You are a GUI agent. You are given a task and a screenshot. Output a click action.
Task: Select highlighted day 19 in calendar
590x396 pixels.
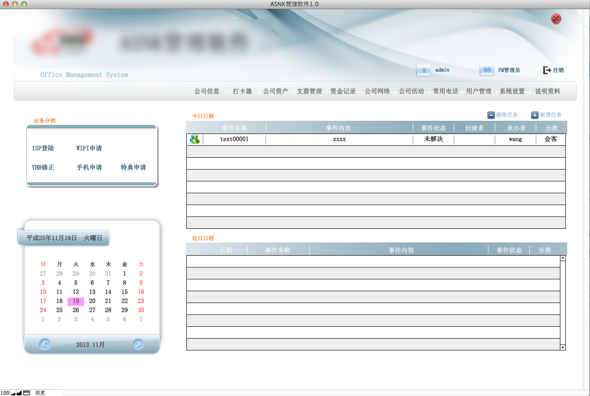click(x=76, y=301)
